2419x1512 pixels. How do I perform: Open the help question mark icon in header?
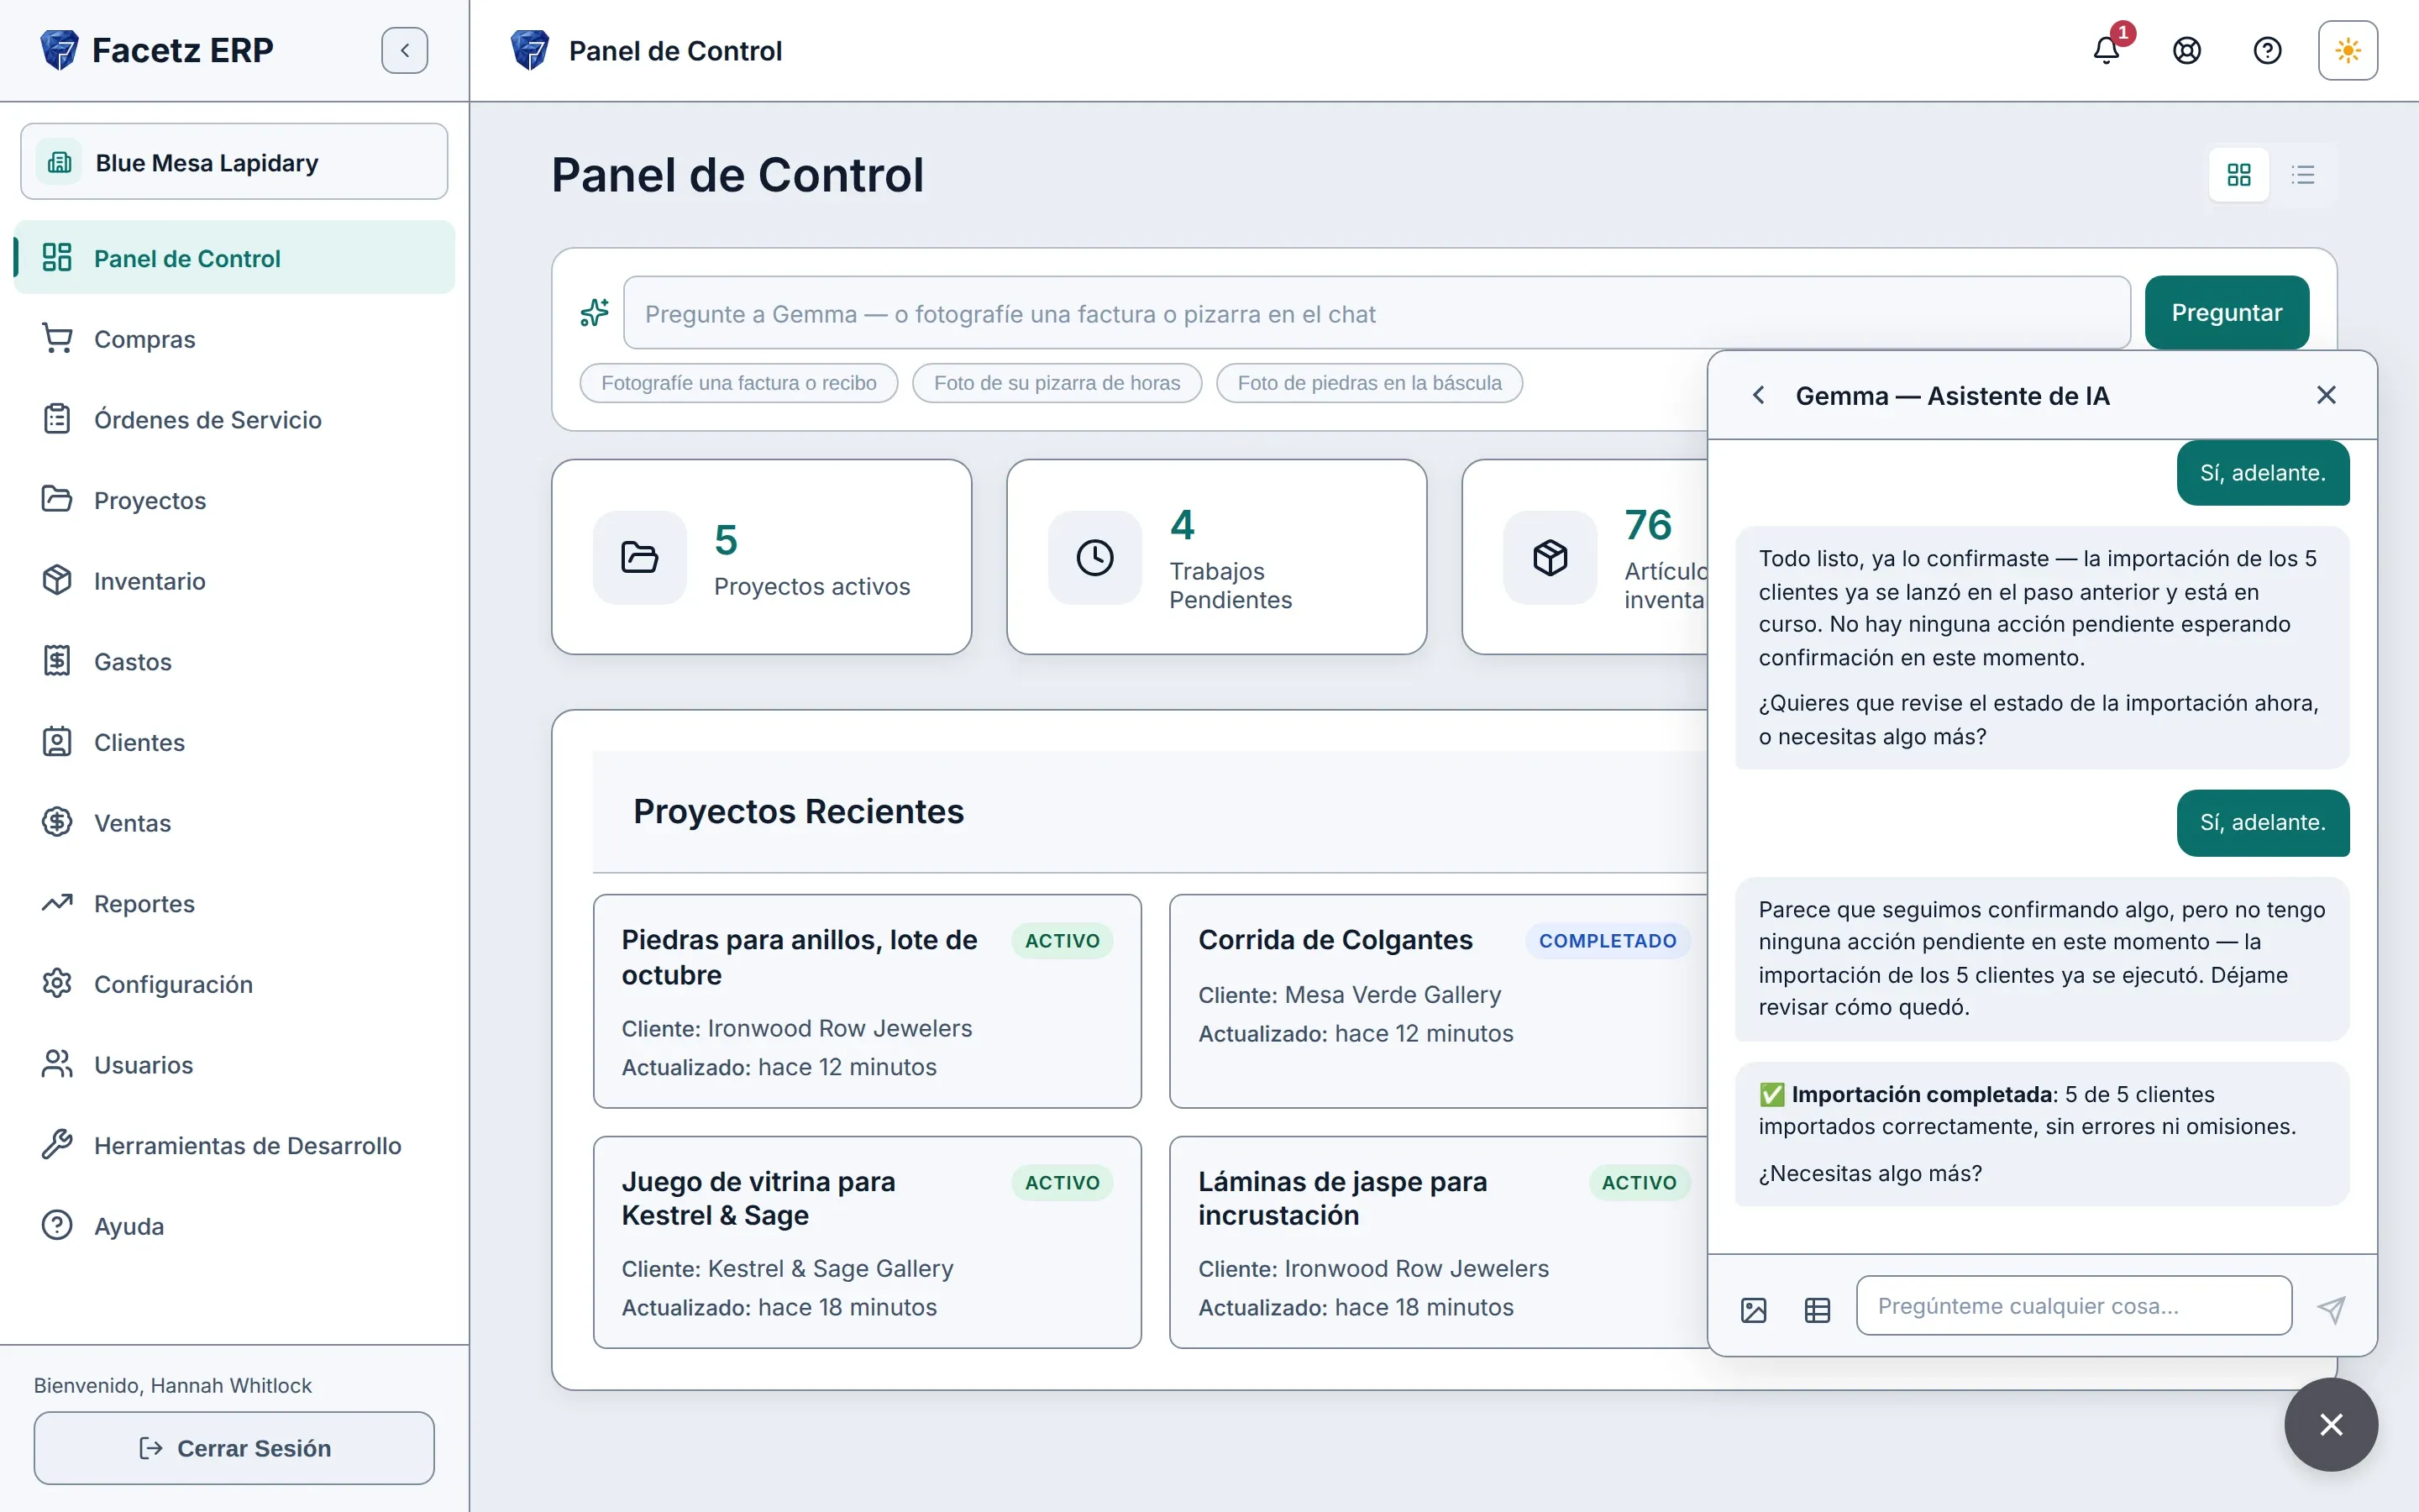pos(2267,50)
